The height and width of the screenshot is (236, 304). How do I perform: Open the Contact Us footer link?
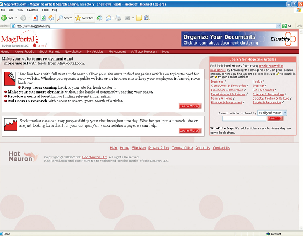click(221, 148)
